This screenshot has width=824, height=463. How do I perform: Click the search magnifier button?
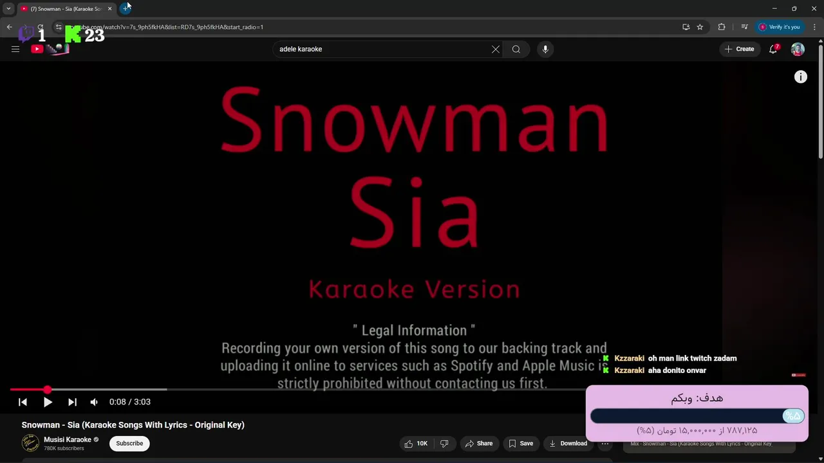click(516, 49)
